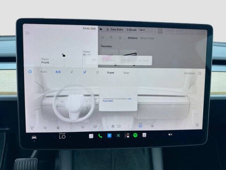Increase fan speed with right arrow
Image resolution: width=226 pixels, height=170 pixels.
(128, 126)
